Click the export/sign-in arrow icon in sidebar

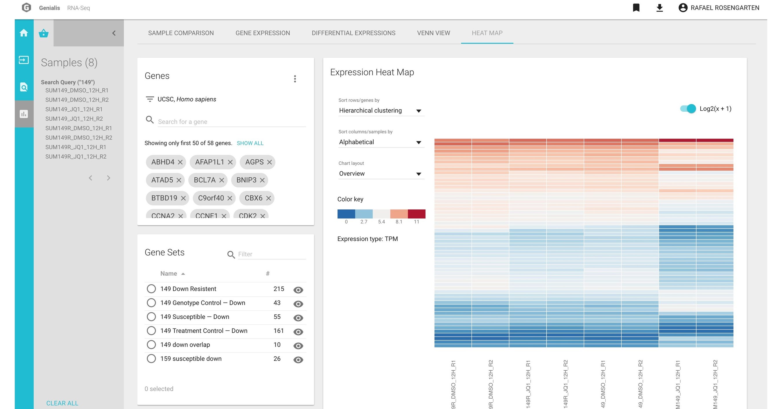coord(24,60)
